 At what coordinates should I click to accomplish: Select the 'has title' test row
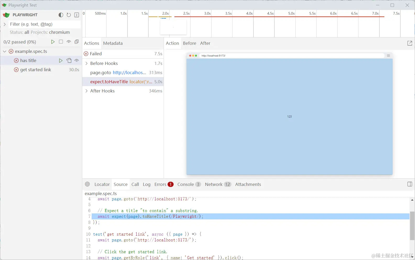(41, 60)
